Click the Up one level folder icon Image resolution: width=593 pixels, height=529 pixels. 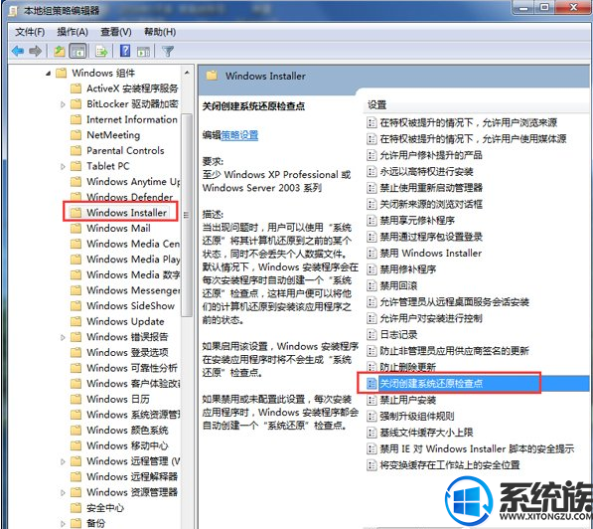tap(59, 51)
